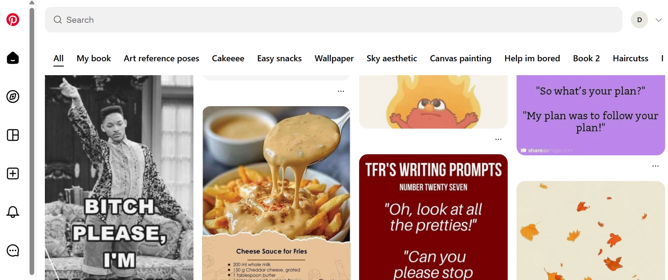Open more options above the cheese sauce pin
The width and height of the screenshot is (668, 280).
341,91
